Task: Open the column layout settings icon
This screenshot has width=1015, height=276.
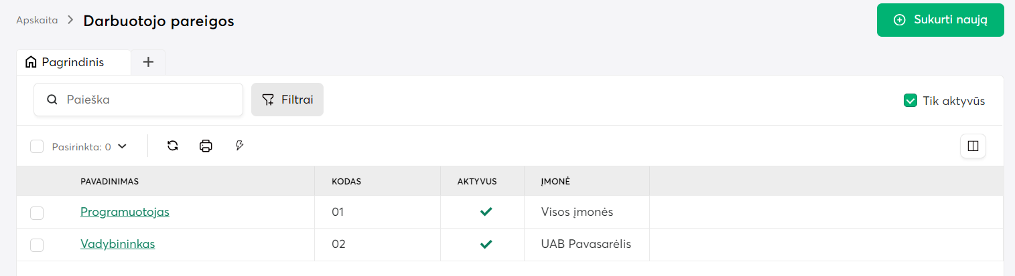Action: click(973, 146)
